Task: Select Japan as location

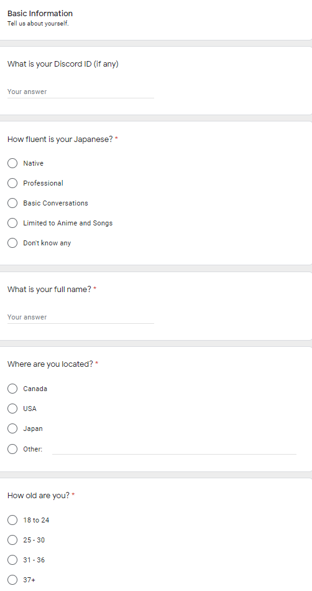Action: point(12,428)
